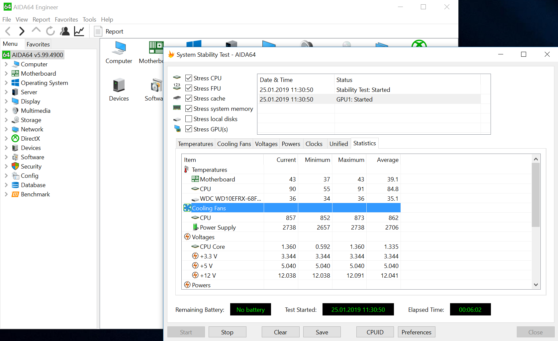558x341 pixels.
Task: Click the Report document icon
Action: tap(98, 31)
